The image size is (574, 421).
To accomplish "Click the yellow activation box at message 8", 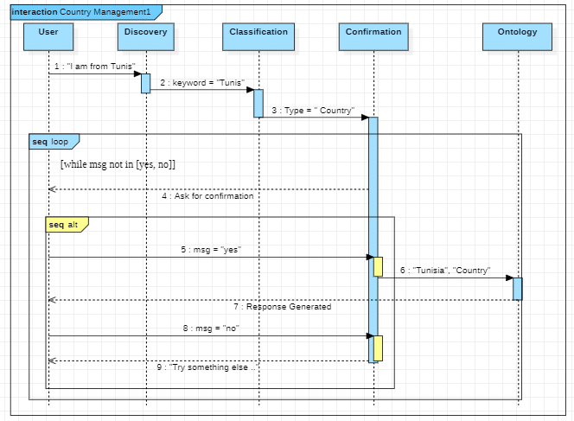I will click(x=378, y=348).
